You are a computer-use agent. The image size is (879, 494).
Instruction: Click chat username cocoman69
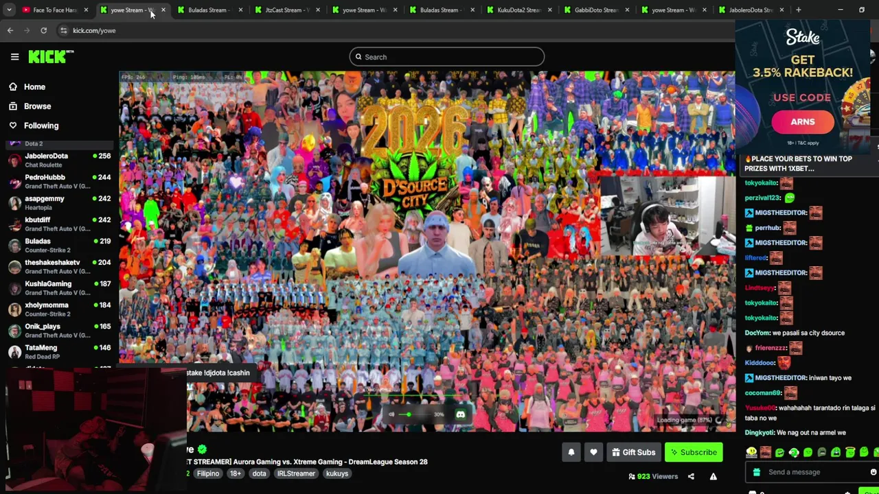coord(762,393)
